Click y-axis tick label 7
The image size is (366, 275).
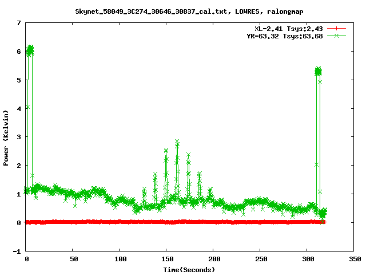[x=19, y=23]
